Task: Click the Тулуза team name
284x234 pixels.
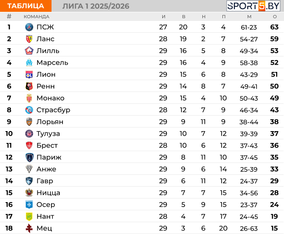Action: [x=48, y=133]
